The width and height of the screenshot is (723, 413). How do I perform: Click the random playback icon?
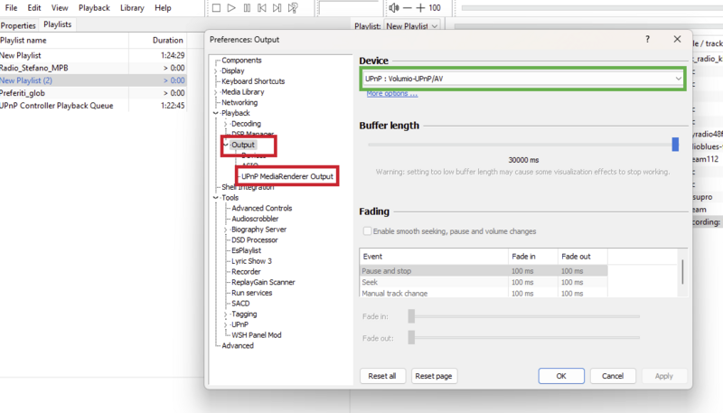294,8
